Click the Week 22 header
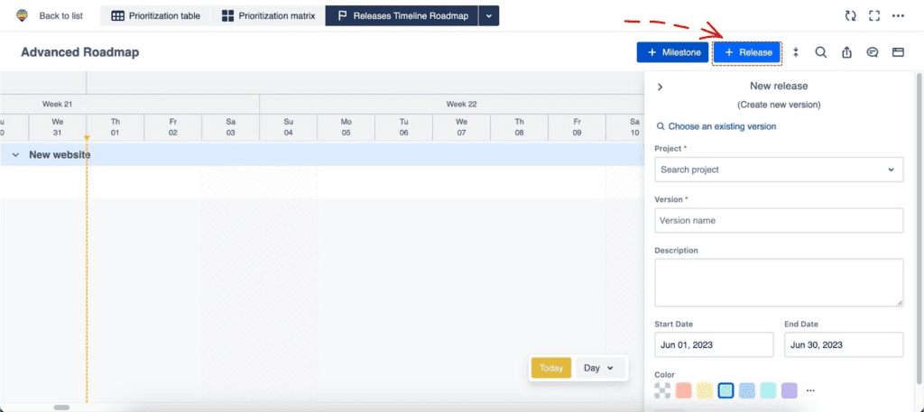Screen dimensions: 924x412 click(461, 105)
